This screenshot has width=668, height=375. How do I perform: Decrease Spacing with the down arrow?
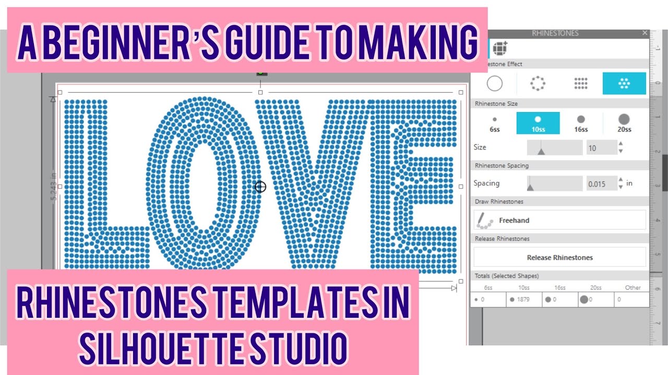(x=621, y=187)
